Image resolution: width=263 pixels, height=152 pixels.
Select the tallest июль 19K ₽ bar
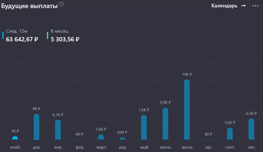[187, 109]
